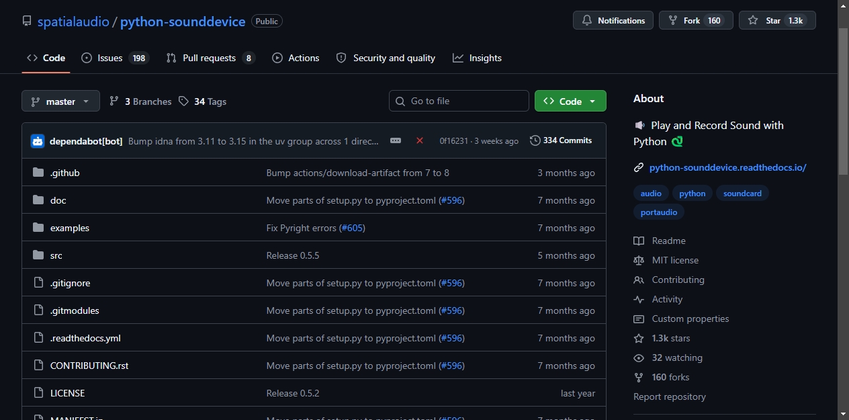Click the dependabot avatar icon
This screenshot has height=420, width=849.
(38, 141)
